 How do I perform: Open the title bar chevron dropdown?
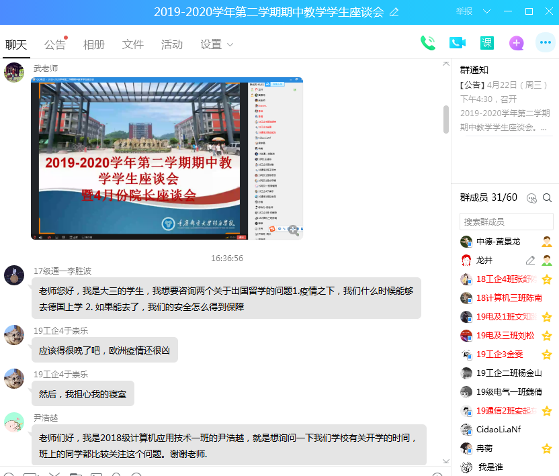point(487,11)
